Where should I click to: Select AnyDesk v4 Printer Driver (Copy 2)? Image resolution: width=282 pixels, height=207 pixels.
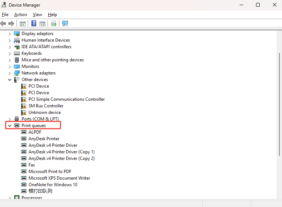[x=61, y=158]
